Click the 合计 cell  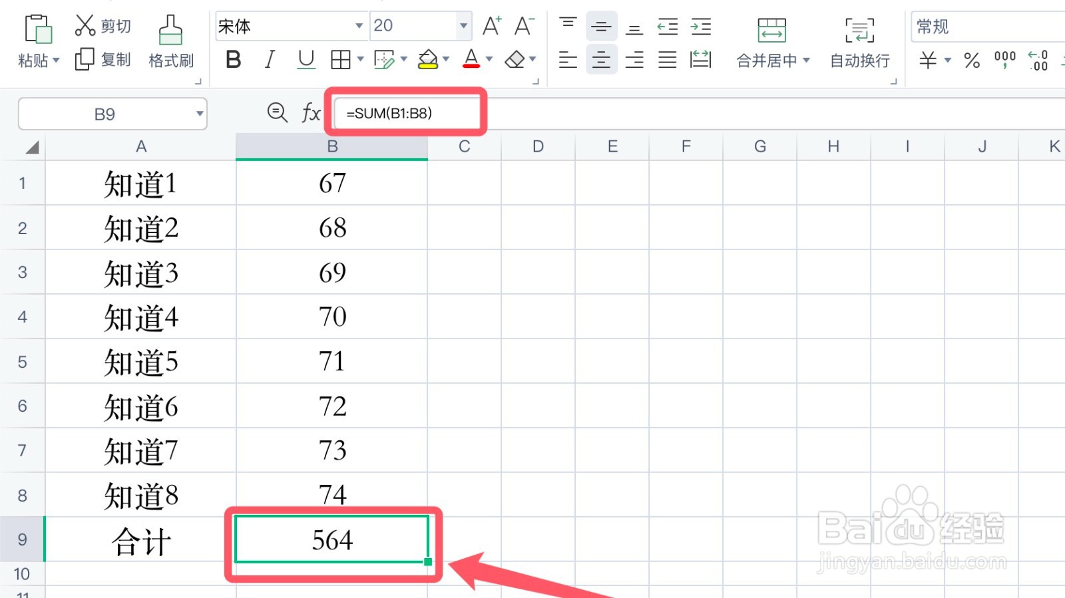point(140,539)
